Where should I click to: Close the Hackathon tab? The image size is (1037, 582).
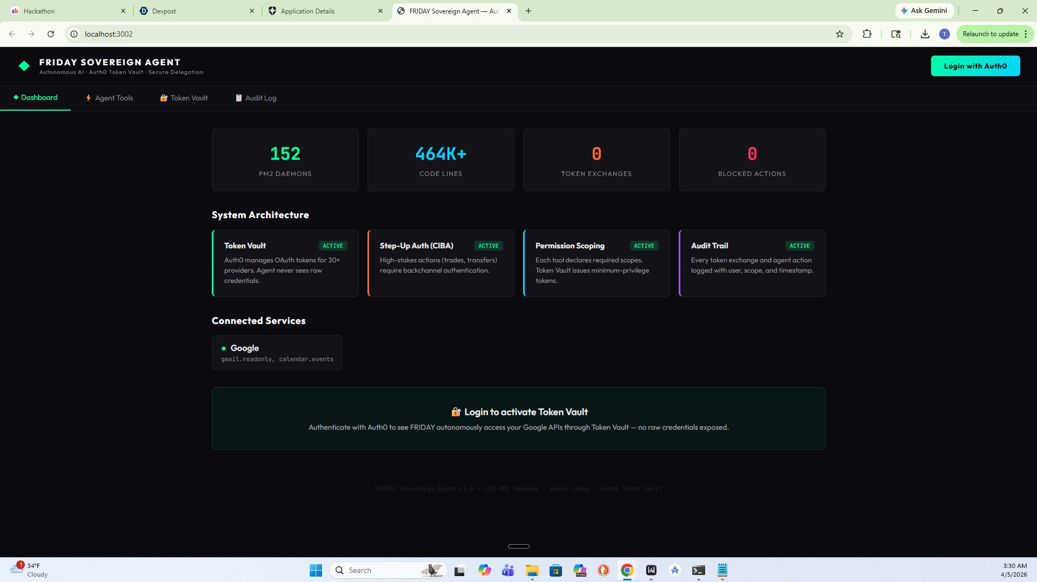click(123, 11)
